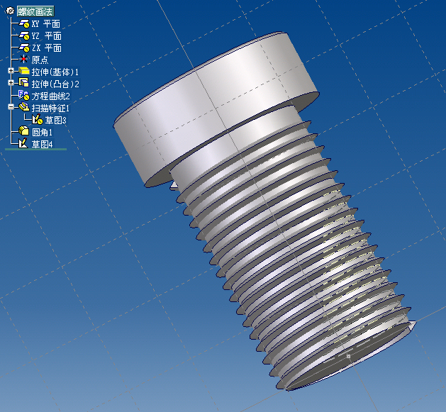Click the YZ 平面 plane icon

click(24, 35)
